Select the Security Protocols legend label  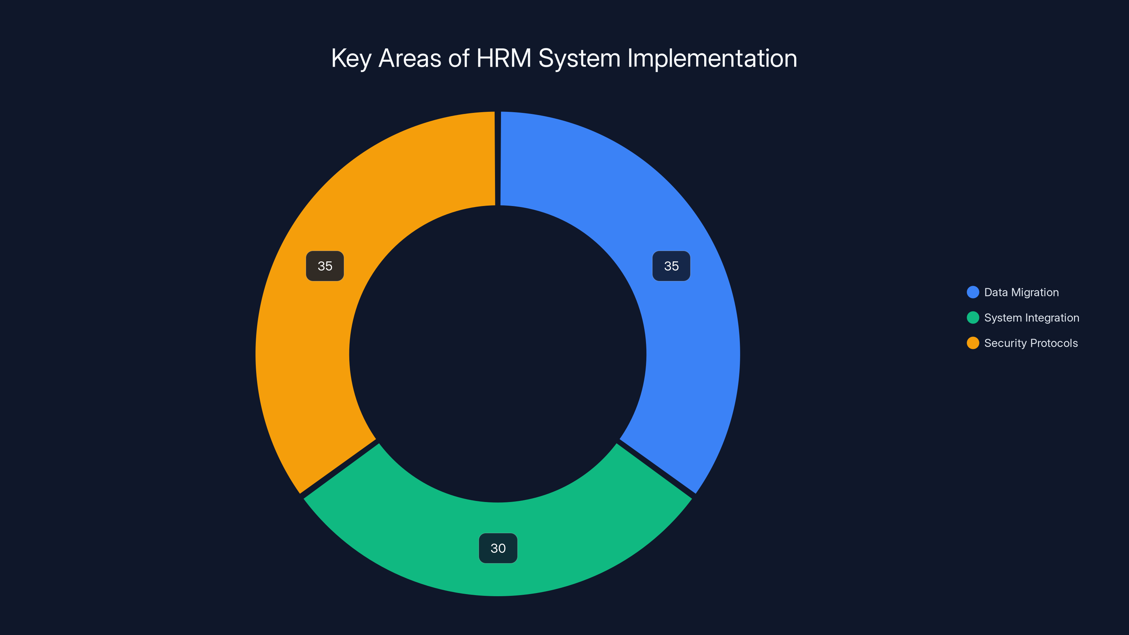pyautogui.click(x=1031, y=343)
